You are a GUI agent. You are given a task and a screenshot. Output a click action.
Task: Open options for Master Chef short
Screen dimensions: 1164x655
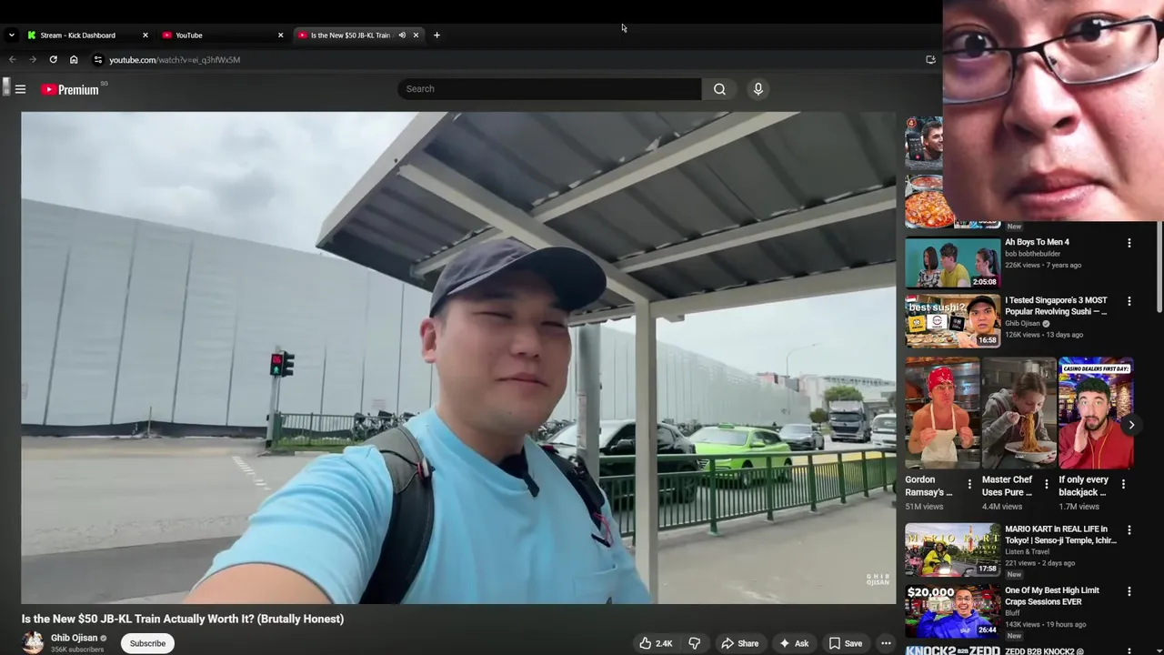coord(1046,484)
